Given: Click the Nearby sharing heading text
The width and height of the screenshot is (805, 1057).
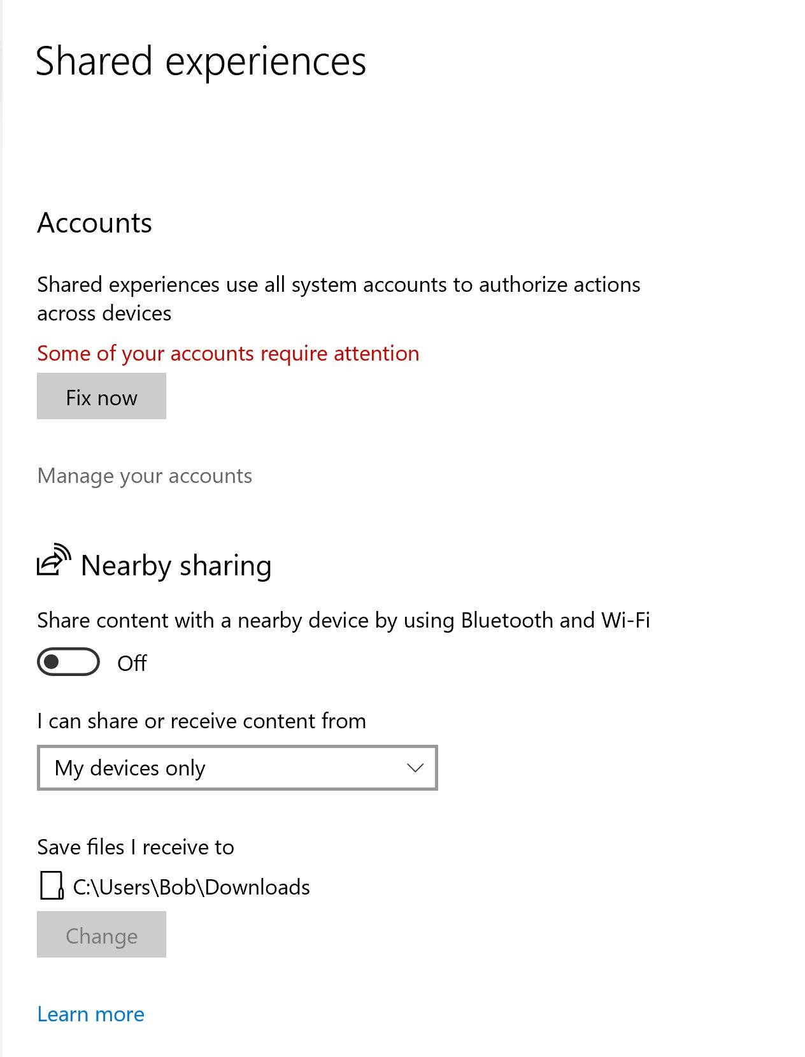Looking at the screenshot, I should point(176,566).
